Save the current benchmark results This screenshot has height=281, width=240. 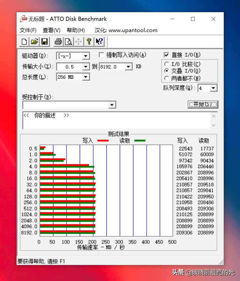pyautogui.click(x=44, y=42)
